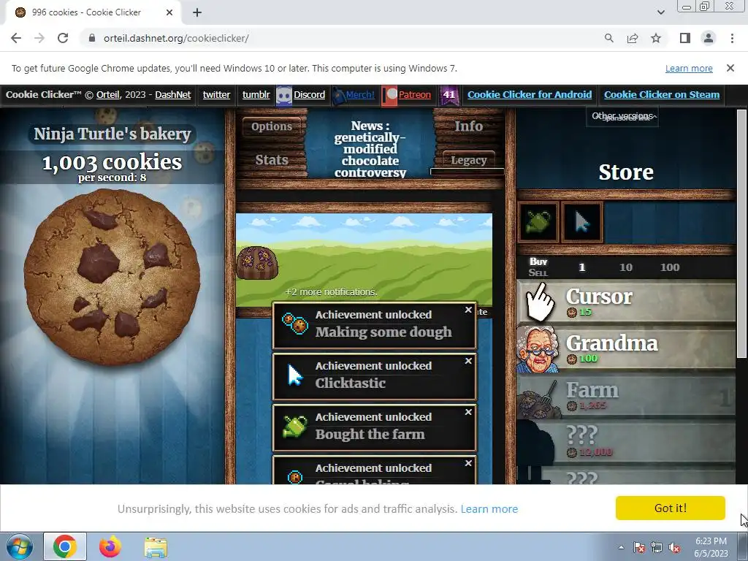This screenshot has width=748, height=561.
Task: Open the Chrome three-dot menu
Action: click(x=732, y=38)
